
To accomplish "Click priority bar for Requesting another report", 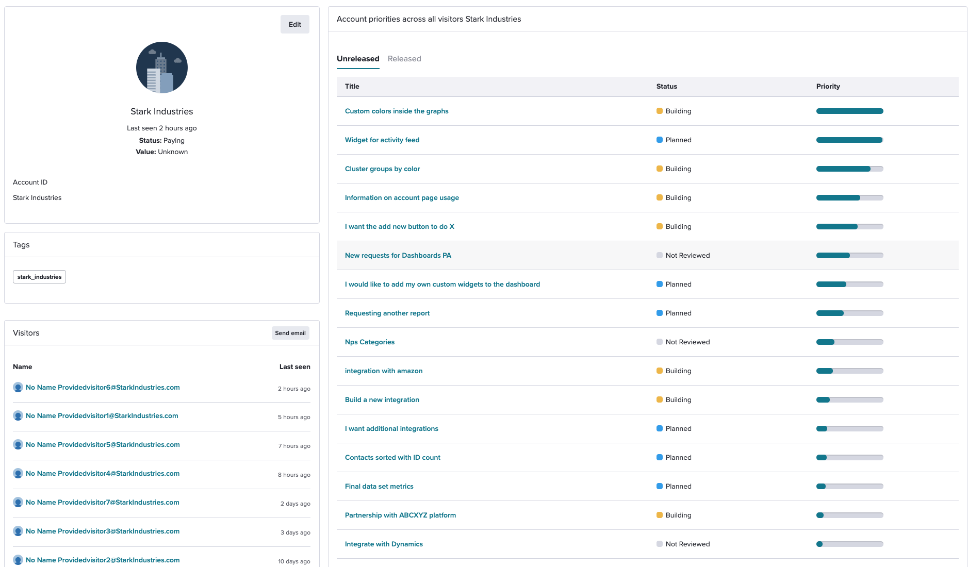I will tap(849, 313).
